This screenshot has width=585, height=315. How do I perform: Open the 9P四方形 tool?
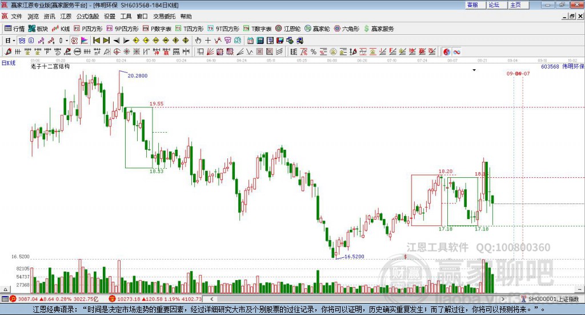122,29
